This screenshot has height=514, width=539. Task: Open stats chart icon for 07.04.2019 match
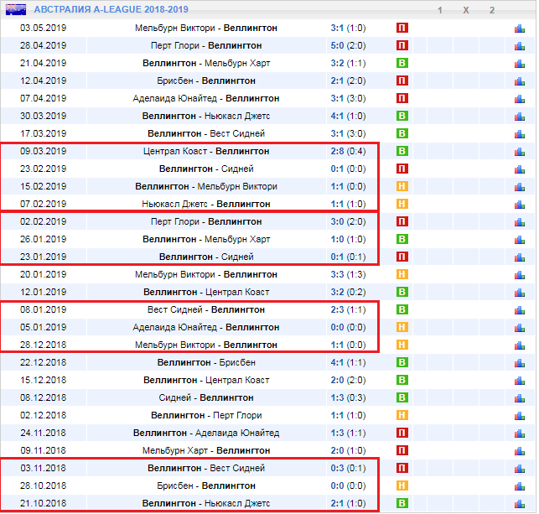pyautogui.click(x=520, y=99)
